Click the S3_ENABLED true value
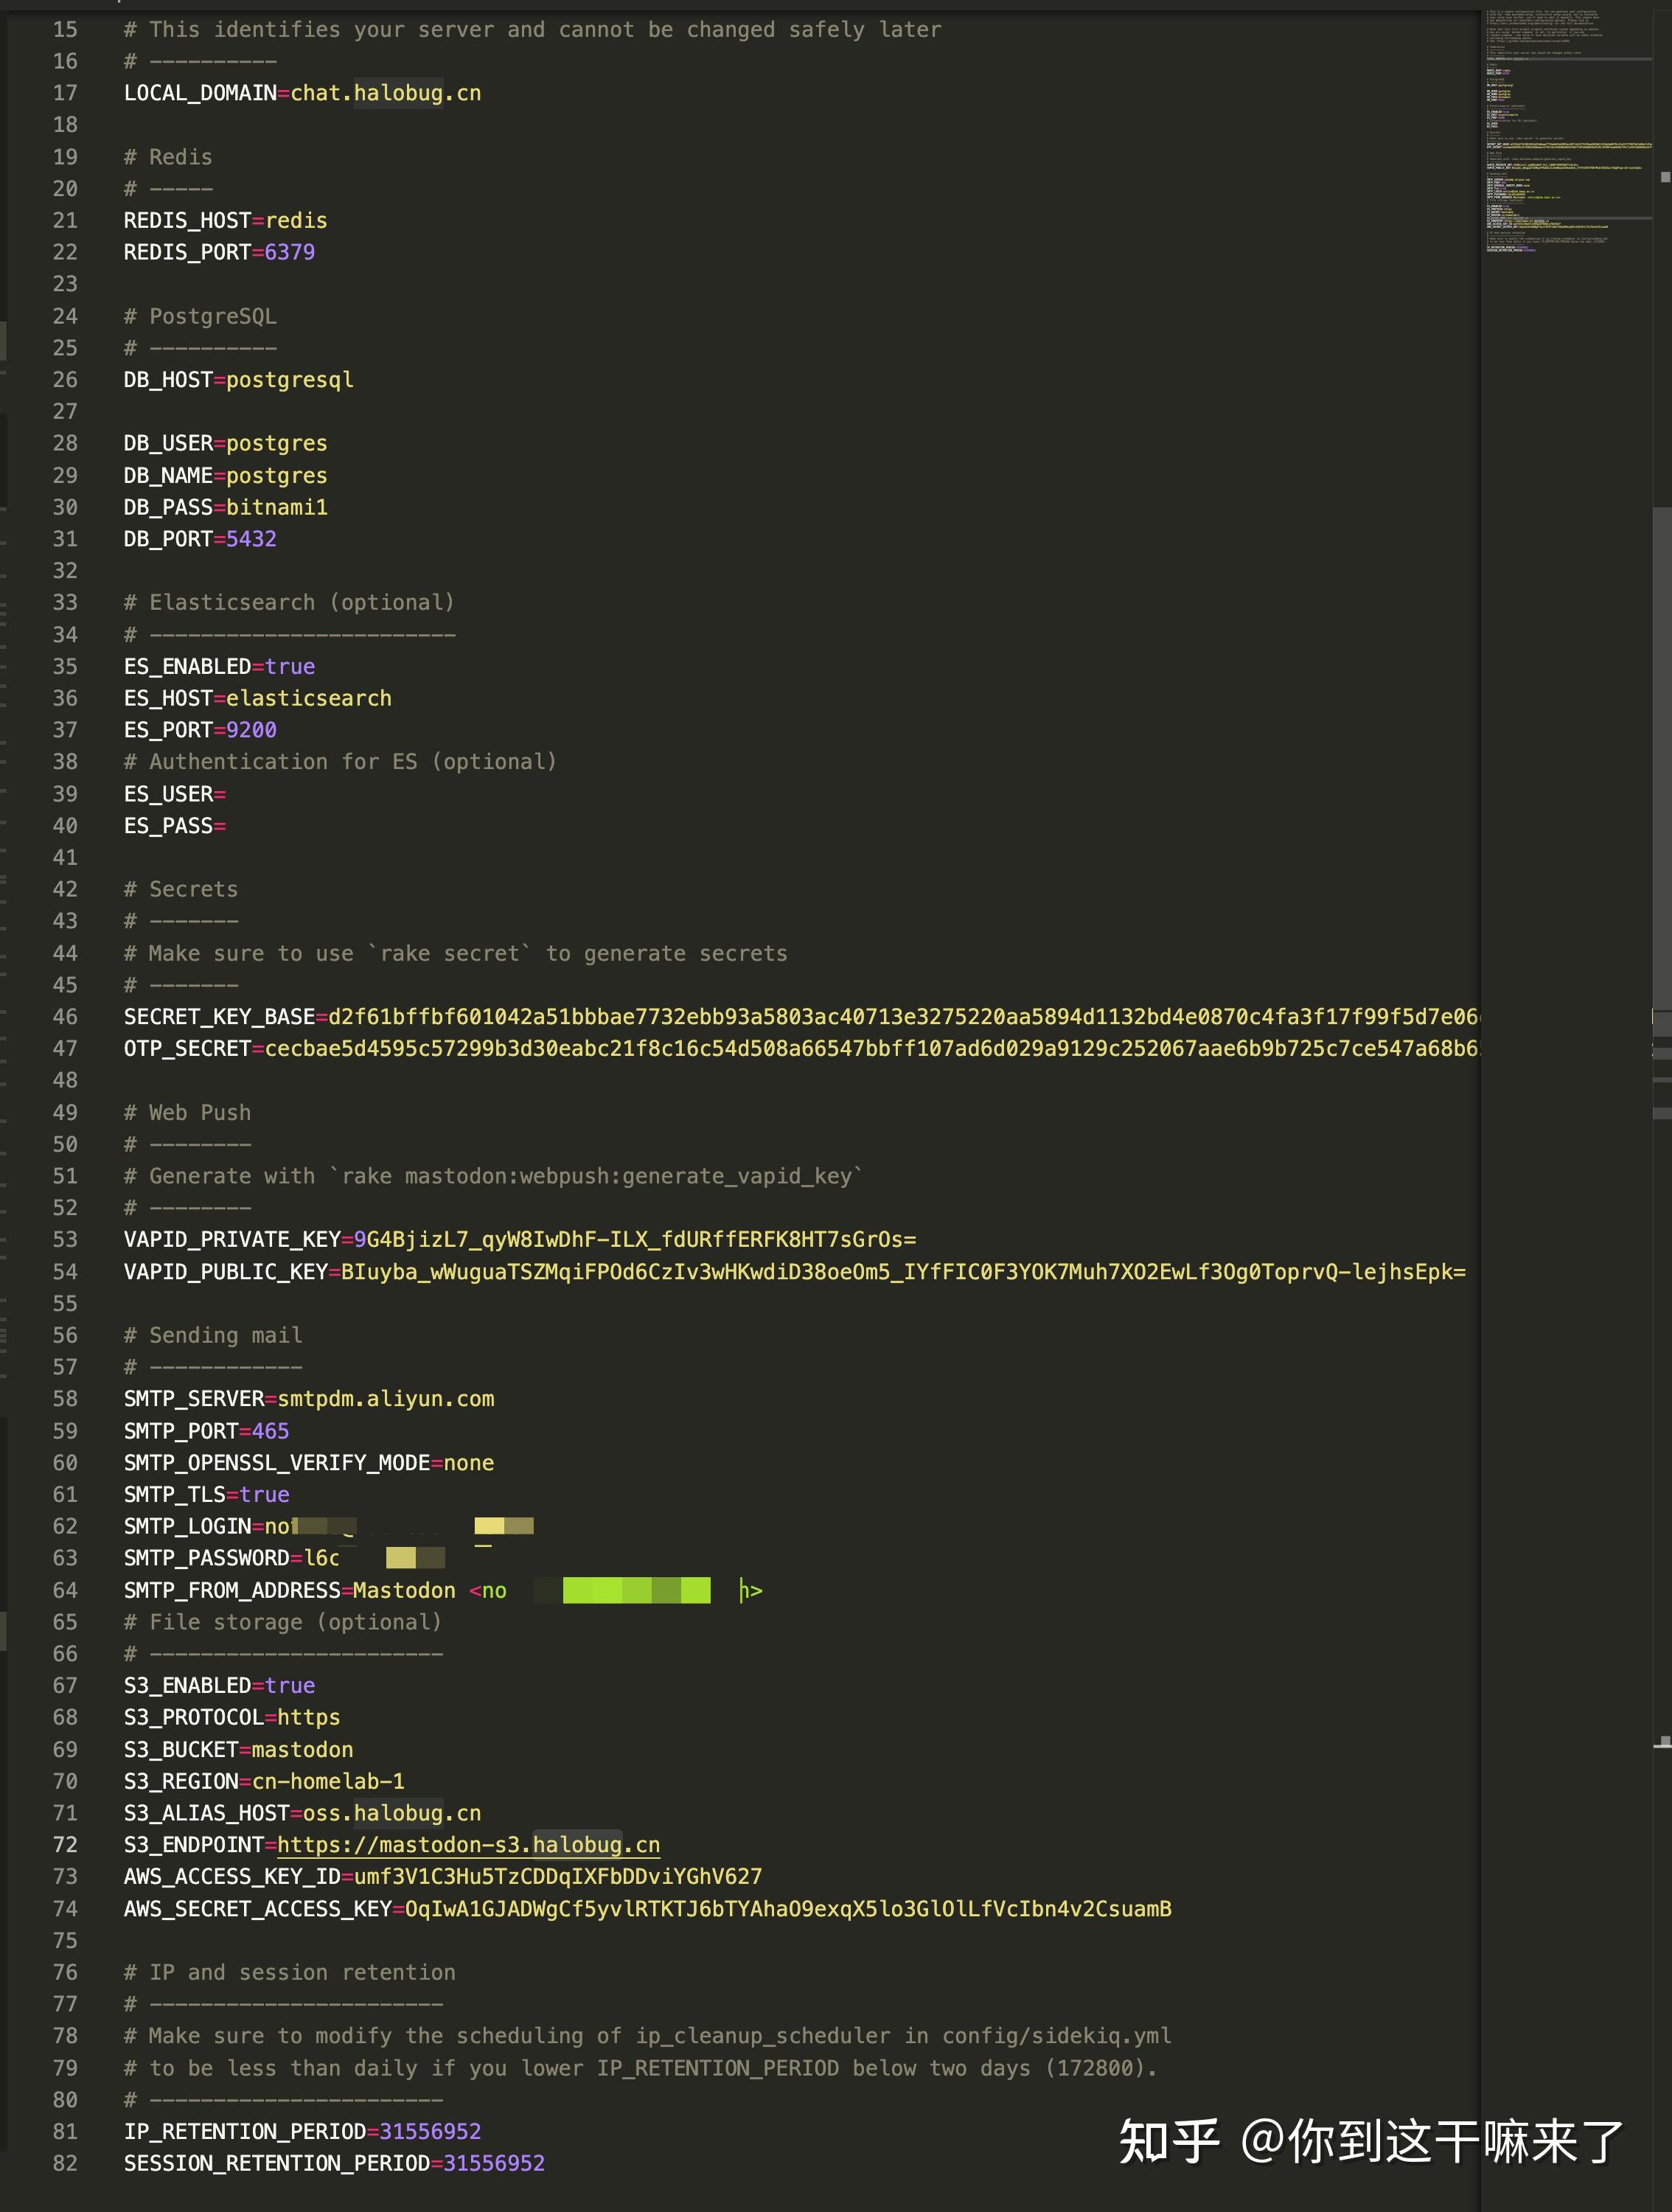Screen dimensions: 1672x2212 coord(290,1686)
